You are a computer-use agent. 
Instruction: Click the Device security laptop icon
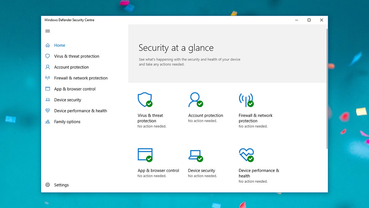[x=196, y=155]
